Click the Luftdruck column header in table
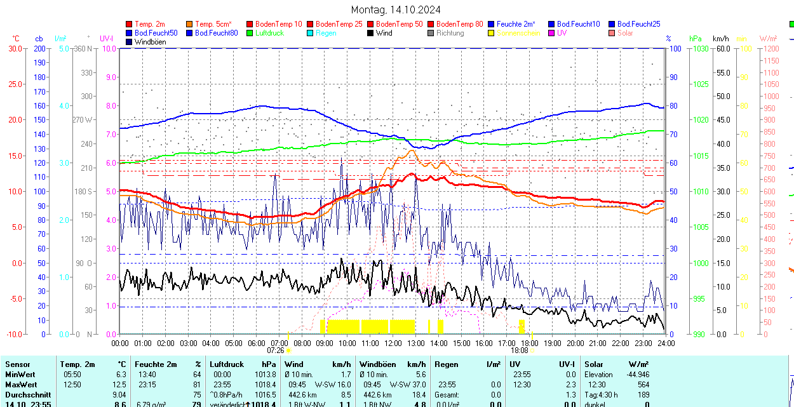The image size is (794, 407). (x=227, y=364)
